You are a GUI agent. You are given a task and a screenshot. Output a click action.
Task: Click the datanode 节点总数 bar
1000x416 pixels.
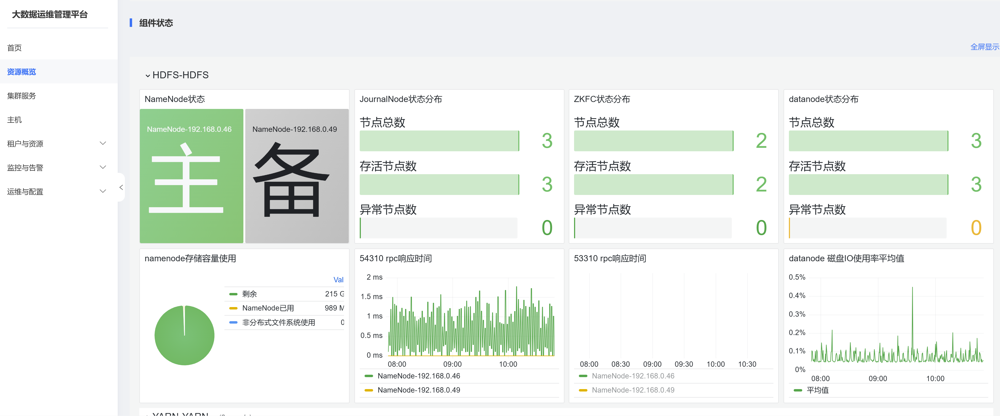click(868, 141)
